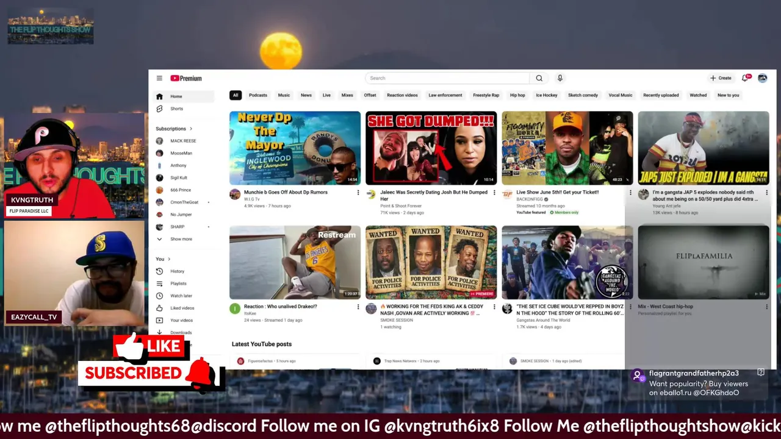The height and width of the screenshot is (439, 781).
Task: Select the All filter chip
Action: (x=236, y=95)
